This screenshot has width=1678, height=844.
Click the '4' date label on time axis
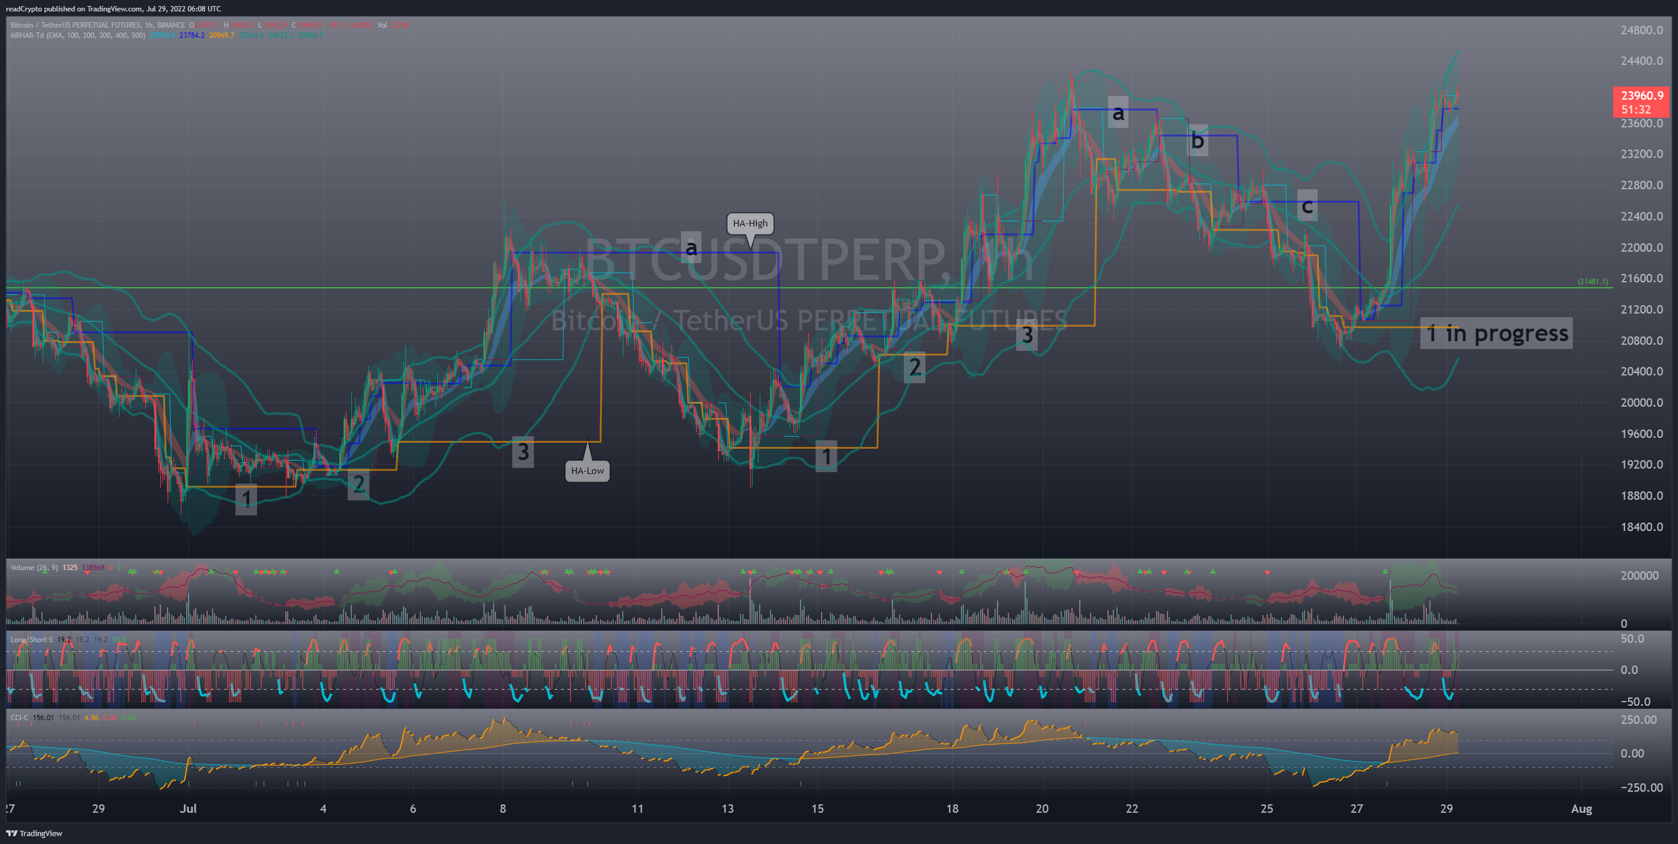[x=323, y=809]
